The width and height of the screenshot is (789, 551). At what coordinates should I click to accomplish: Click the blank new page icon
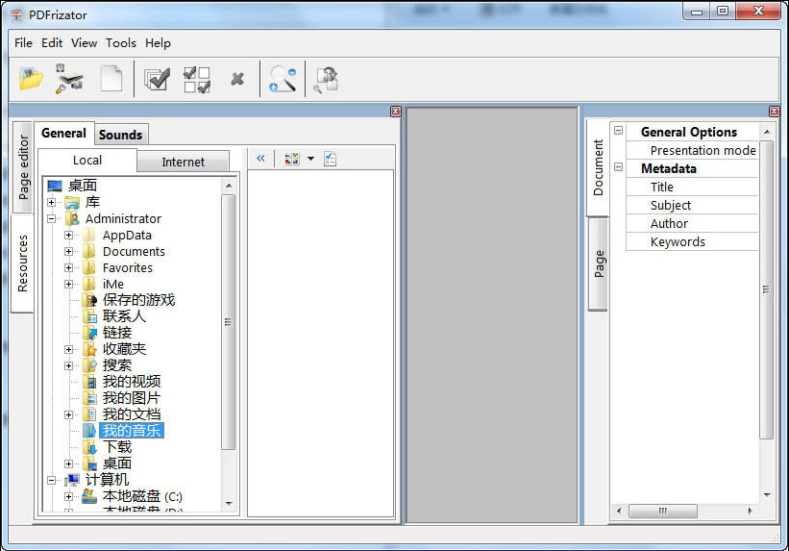click(111, 79)
